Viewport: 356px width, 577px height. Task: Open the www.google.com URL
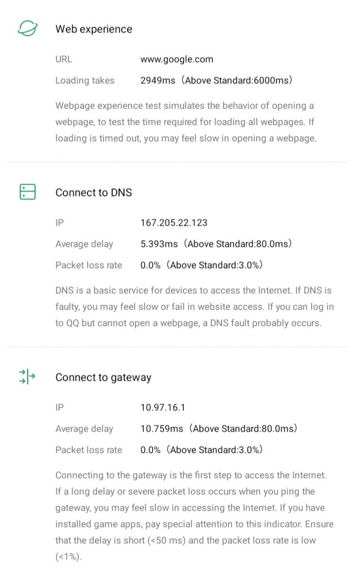(x=177, y=59)
